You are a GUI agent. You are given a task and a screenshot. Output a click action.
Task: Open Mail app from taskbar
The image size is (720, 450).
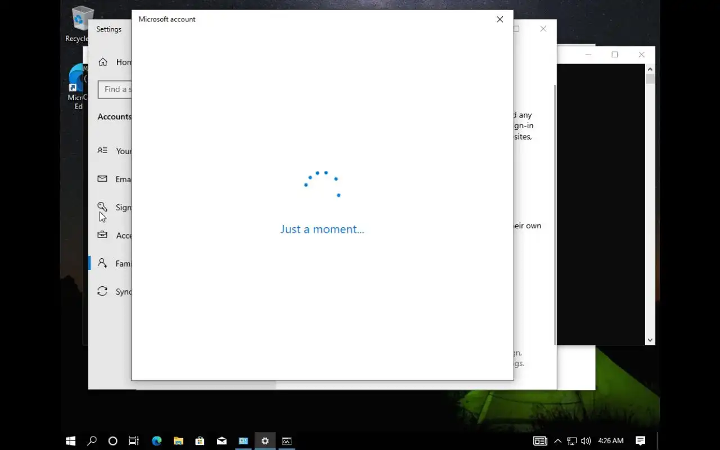pos(222,441)
